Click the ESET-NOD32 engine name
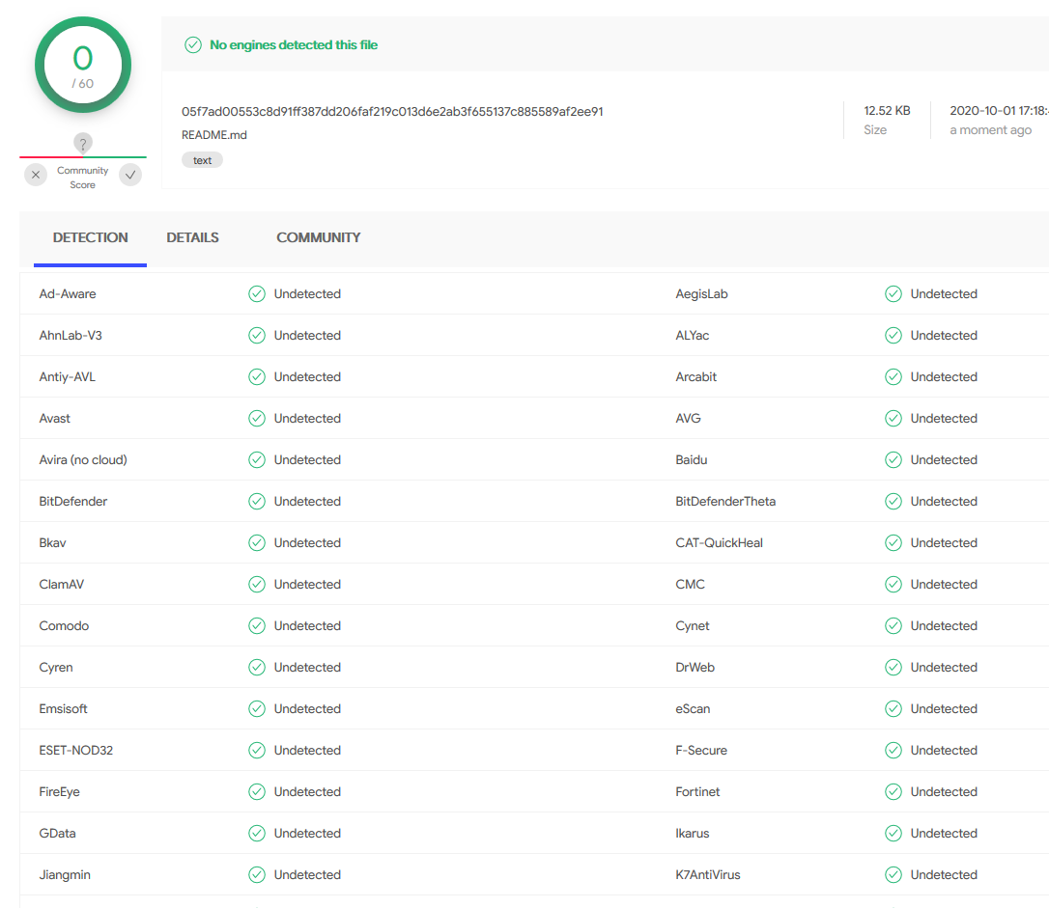 [x=76, y=751]
